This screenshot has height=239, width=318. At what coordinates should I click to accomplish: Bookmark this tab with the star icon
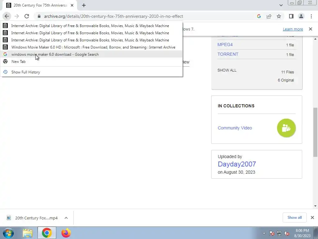coord(279,16)
